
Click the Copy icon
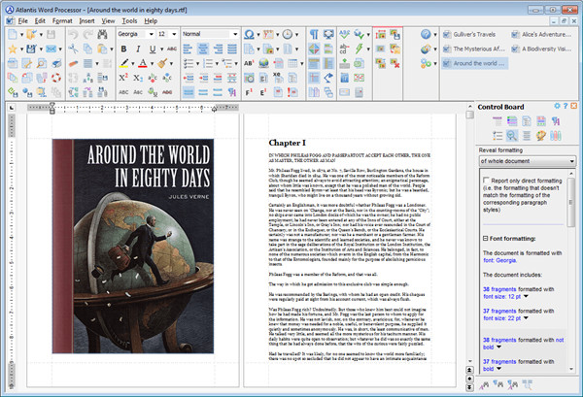(x=87, y=49)
